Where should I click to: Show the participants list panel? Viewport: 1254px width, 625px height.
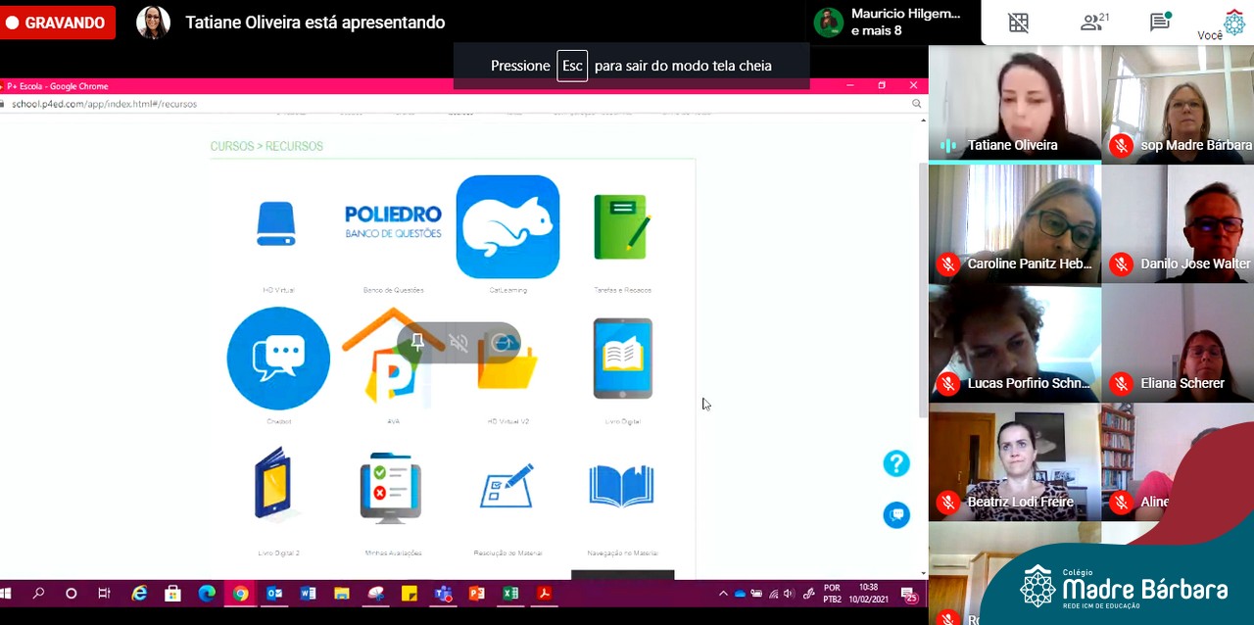click(x=1092, y=23)
